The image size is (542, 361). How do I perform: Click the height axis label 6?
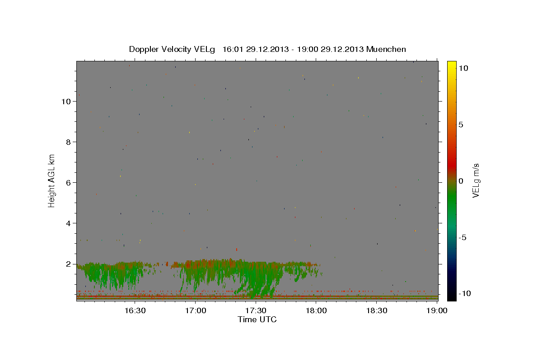point(68,183)
